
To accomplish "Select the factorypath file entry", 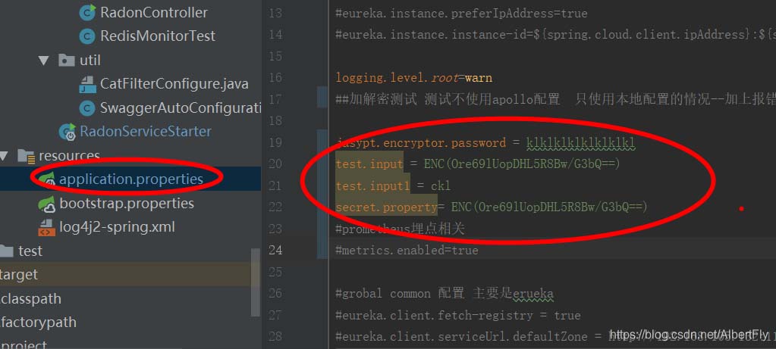I will (x=38, y=323).
